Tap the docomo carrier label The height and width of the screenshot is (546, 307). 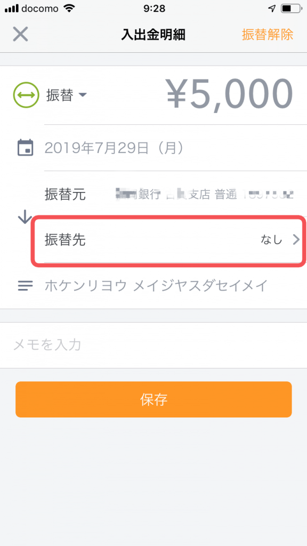pos(40,8)
